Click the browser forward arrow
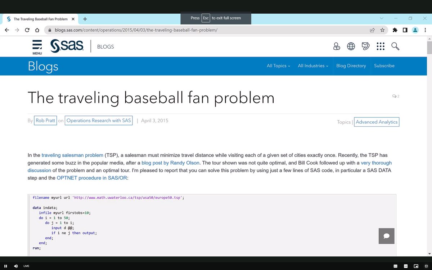This screenshot has height=270, width=432. coord(17,30)
